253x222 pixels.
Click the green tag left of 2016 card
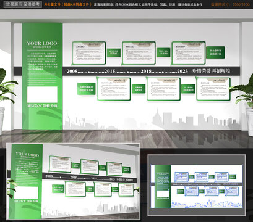87,89
